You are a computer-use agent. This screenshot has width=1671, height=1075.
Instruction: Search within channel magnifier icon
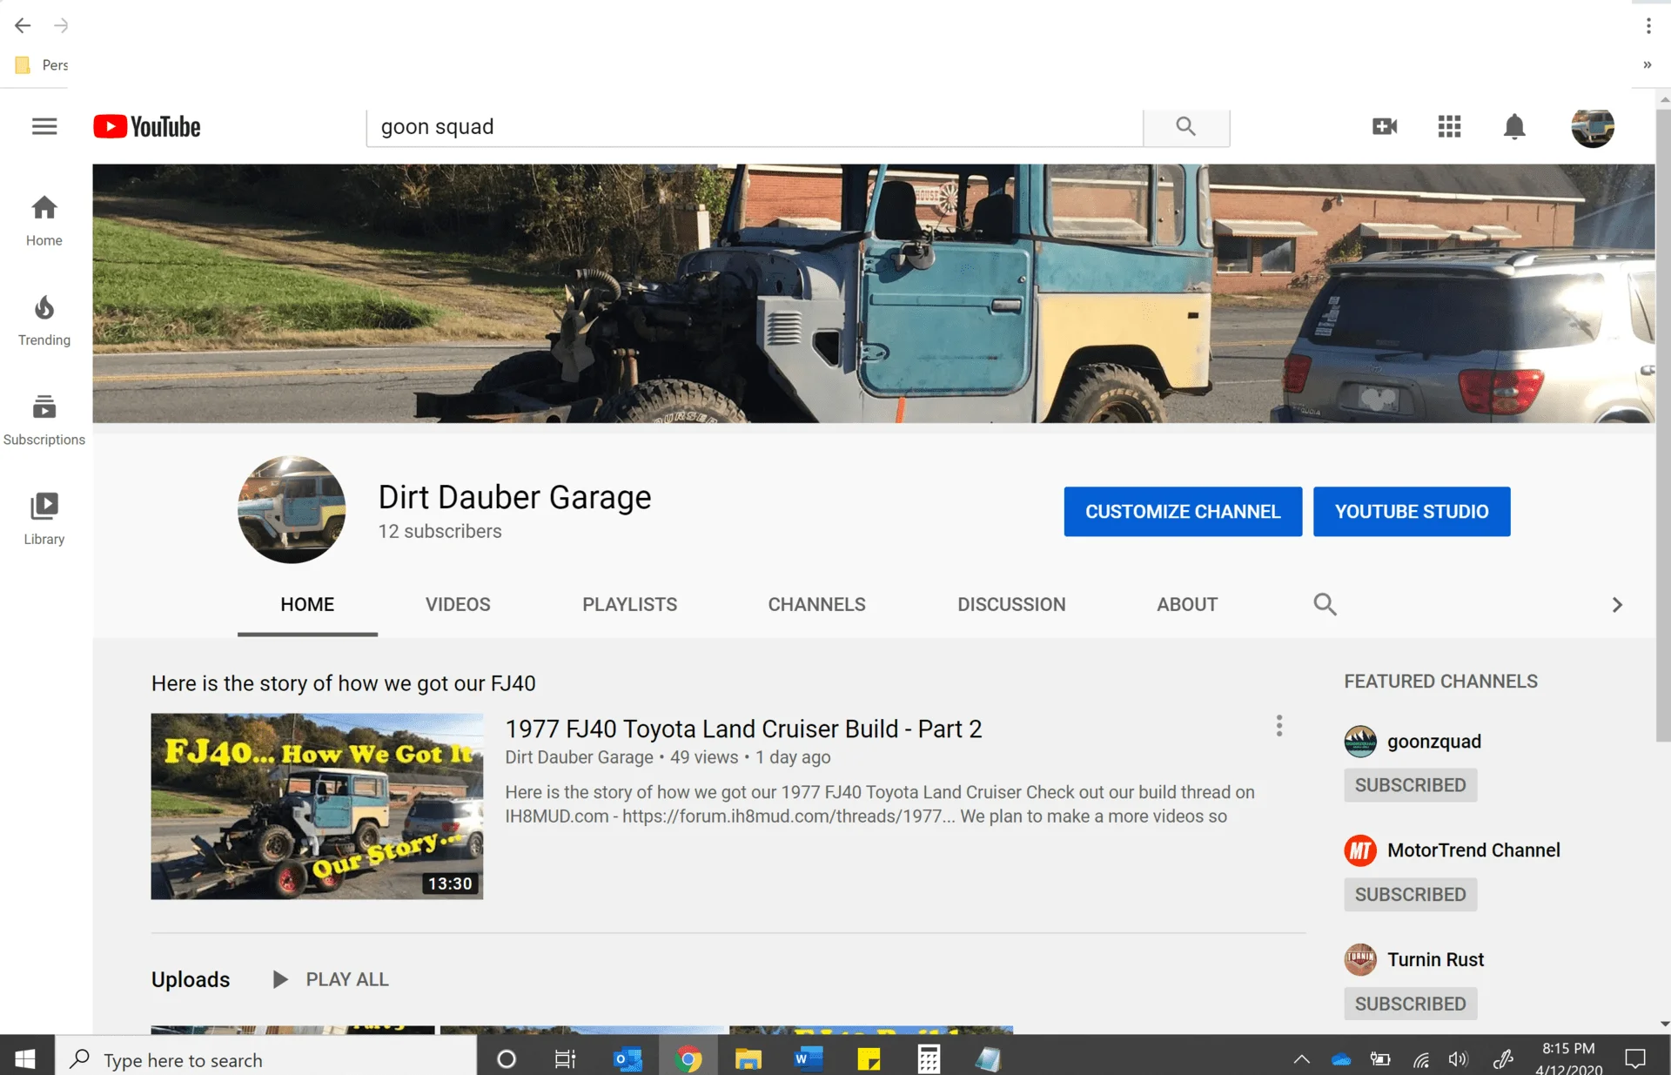pyautogui.click(x=1325, y=604)
